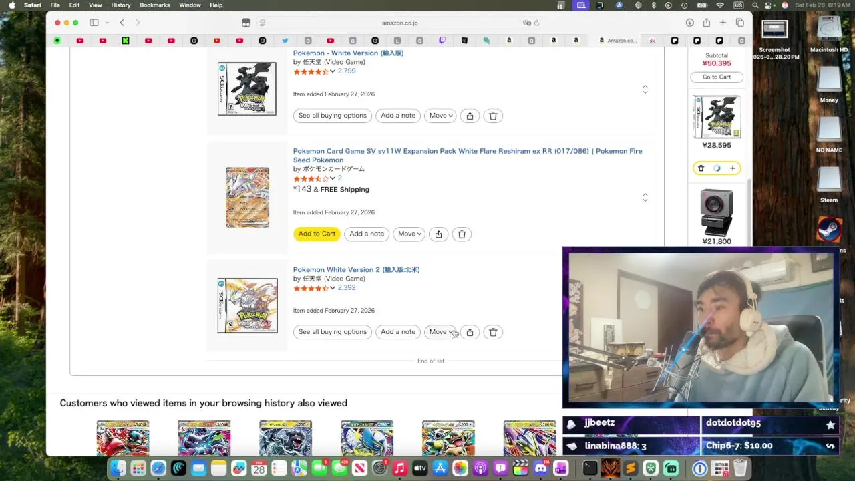This screenshot has height=481, width=855.
Task: Open Steam desktop icon
Action: [x=829, y=230]
